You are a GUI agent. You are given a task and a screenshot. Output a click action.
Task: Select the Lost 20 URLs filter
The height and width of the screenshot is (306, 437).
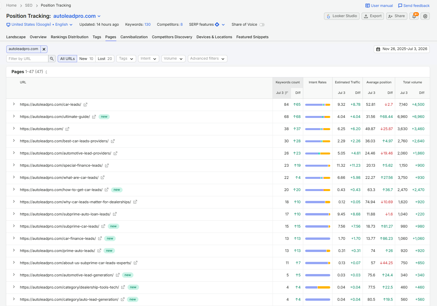click(x=105, y=59)
